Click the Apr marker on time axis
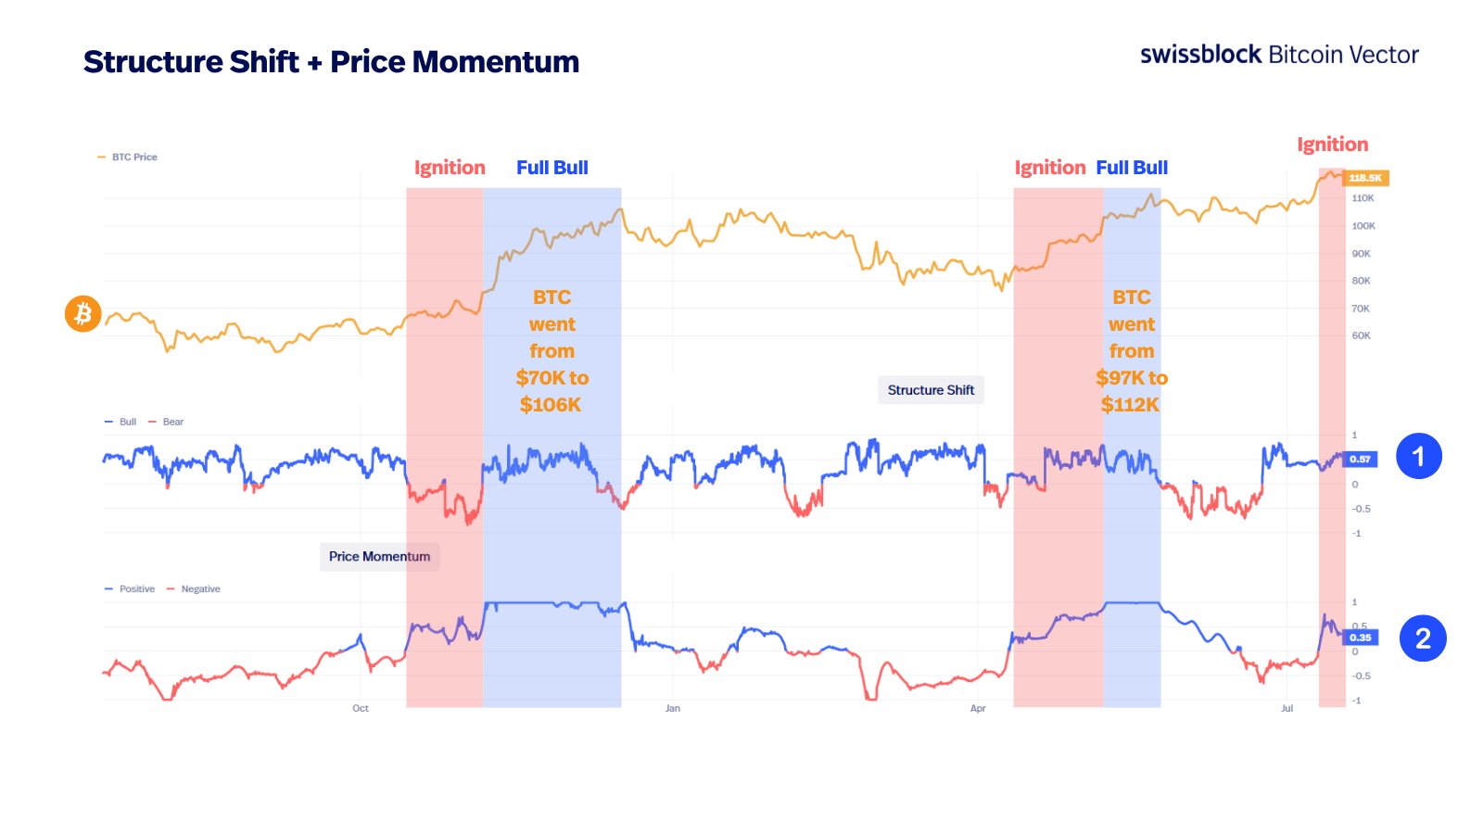Screen dimensions: 1483x834 click(978, 709)
